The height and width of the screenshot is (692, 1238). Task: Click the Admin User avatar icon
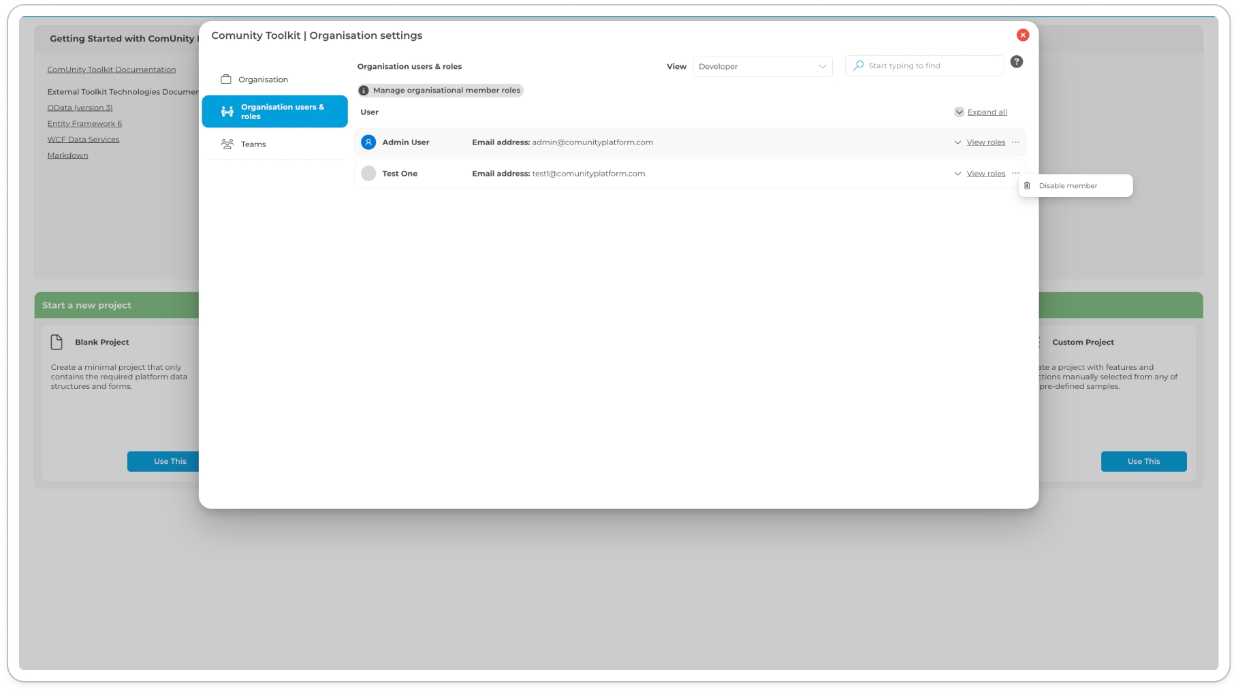(x=368, y=142)
